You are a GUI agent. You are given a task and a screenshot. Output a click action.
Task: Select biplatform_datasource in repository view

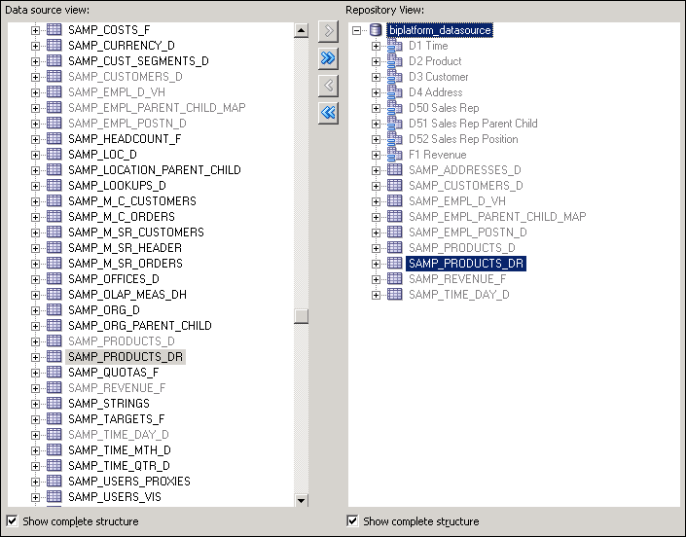click(x=440, y=30)
